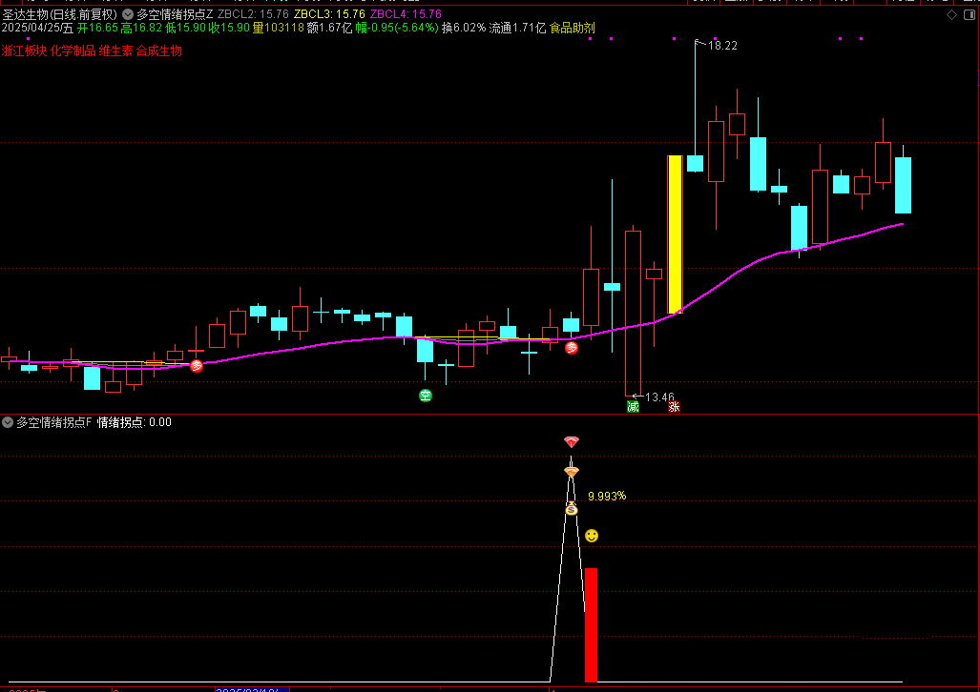The height and width of the screenshot is (692, 980).
Task: Click the first red 多 signal marker
Action: click(197, 365)
